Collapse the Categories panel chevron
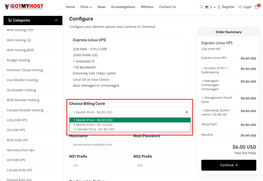This screenshot has width=263, height=181. 56,21
